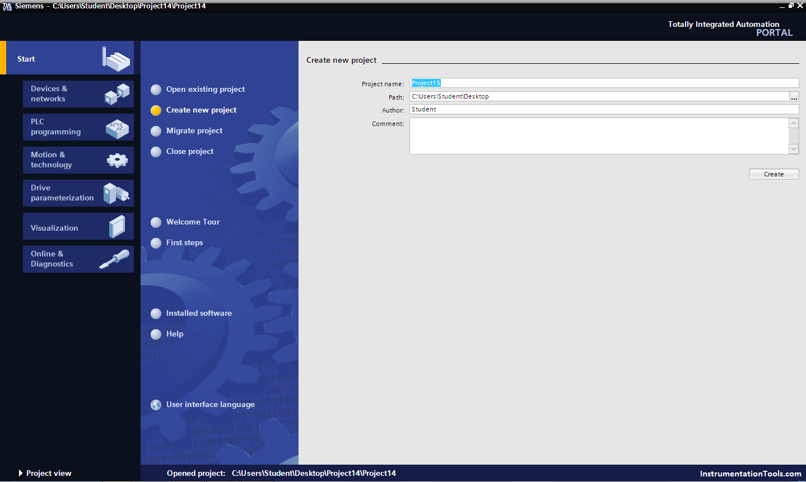The image size is (806, 482).
Task: Click the Opened project path text
Action: click(x=314, y=473)
